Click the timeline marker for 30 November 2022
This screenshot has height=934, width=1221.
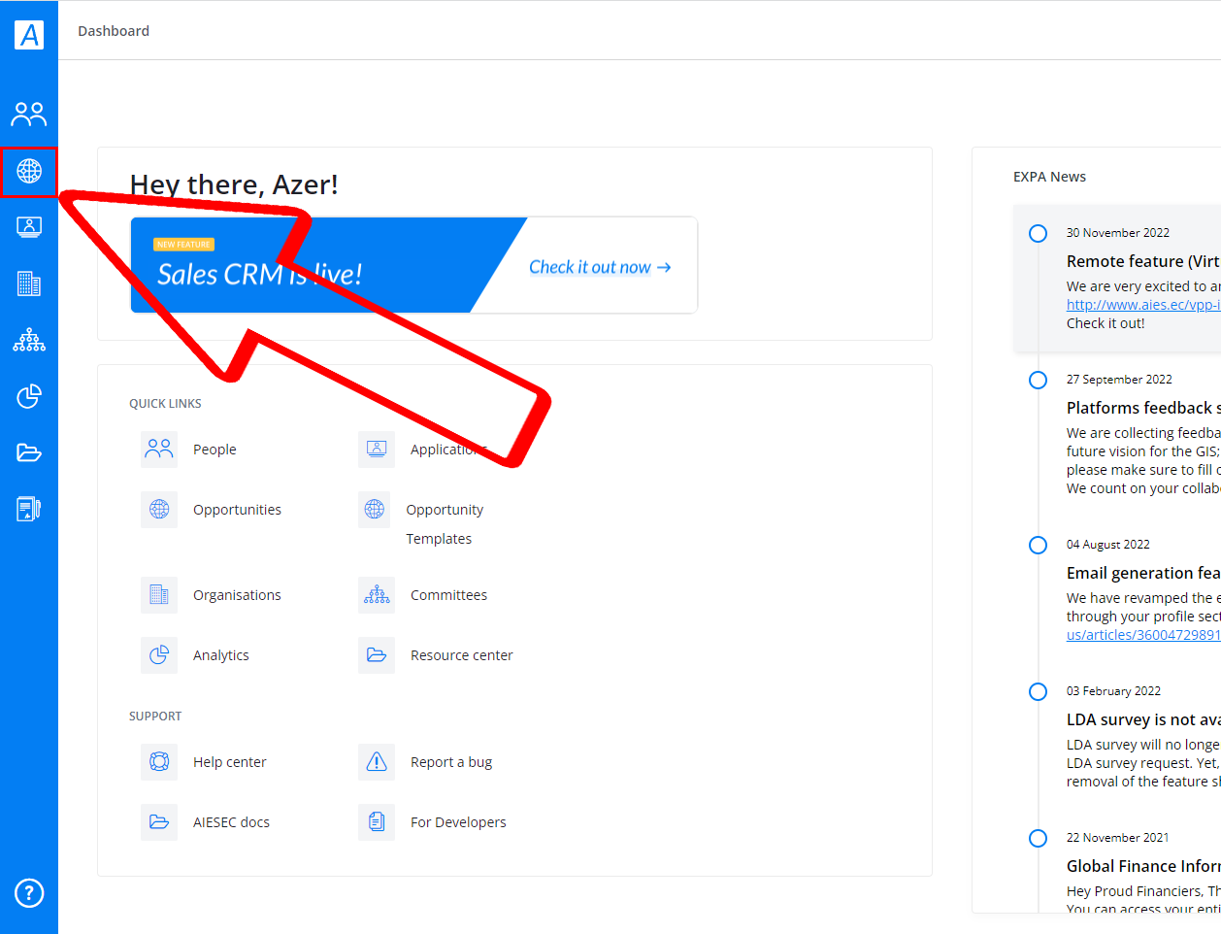pos(1038,233)
